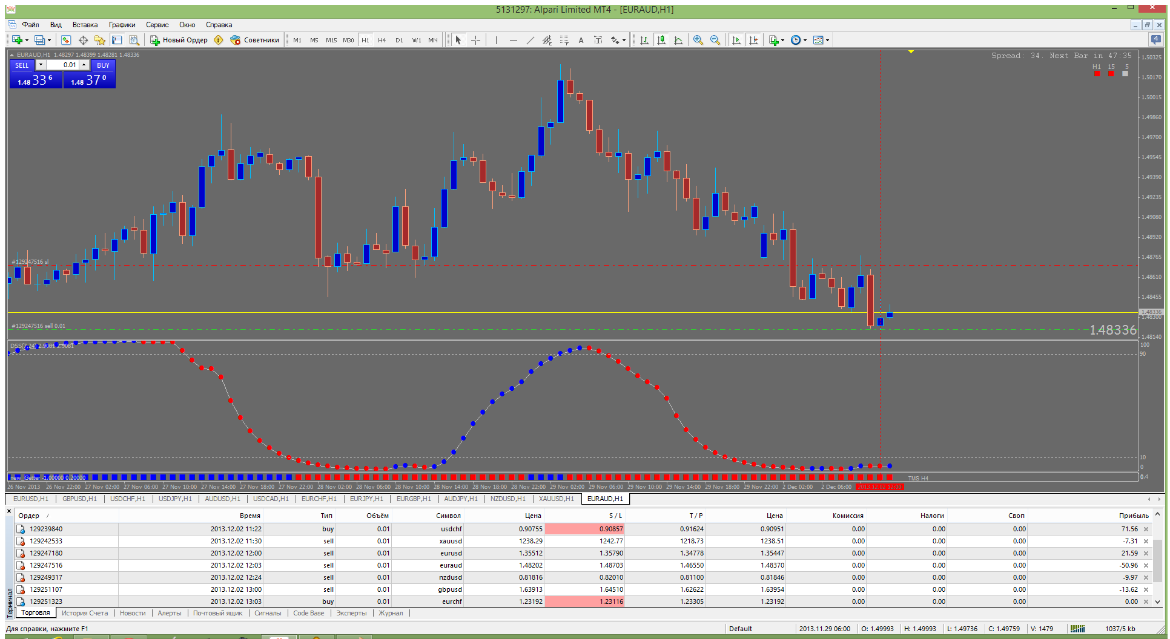
Task: Open the Графики menu
Action: [122, 25]
